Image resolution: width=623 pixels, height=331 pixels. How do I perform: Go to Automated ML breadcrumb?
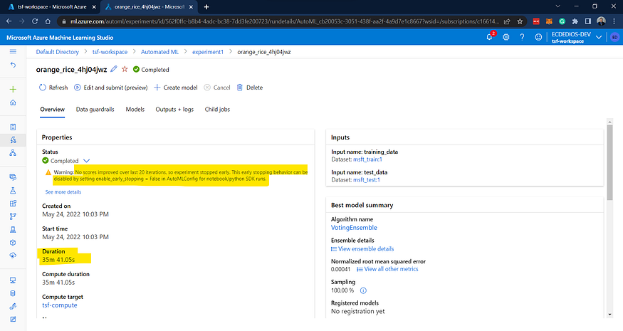point(159,52)
